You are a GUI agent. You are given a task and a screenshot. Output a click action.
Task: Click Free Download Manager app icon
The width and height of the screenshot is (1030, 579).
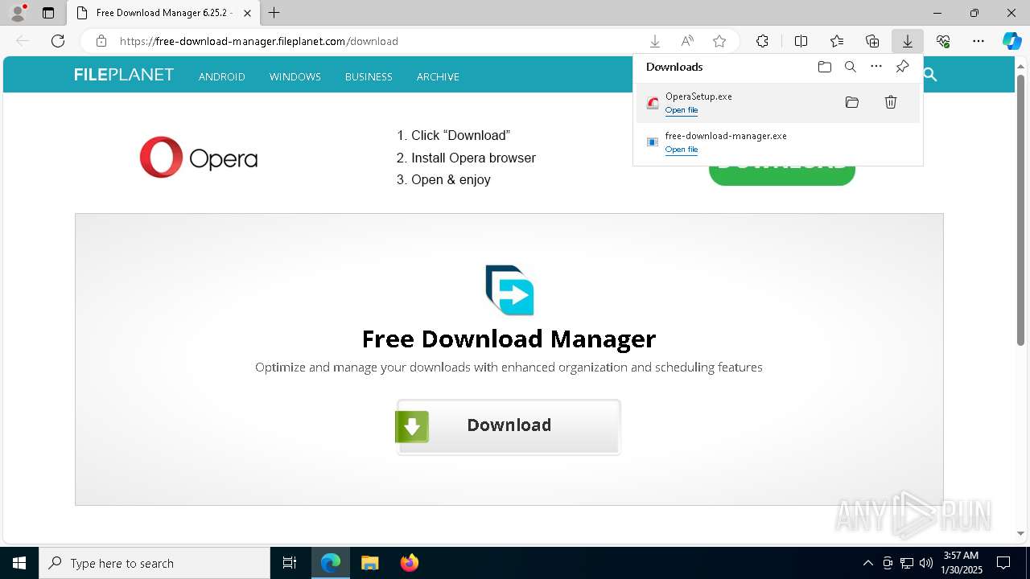[509, 290]
